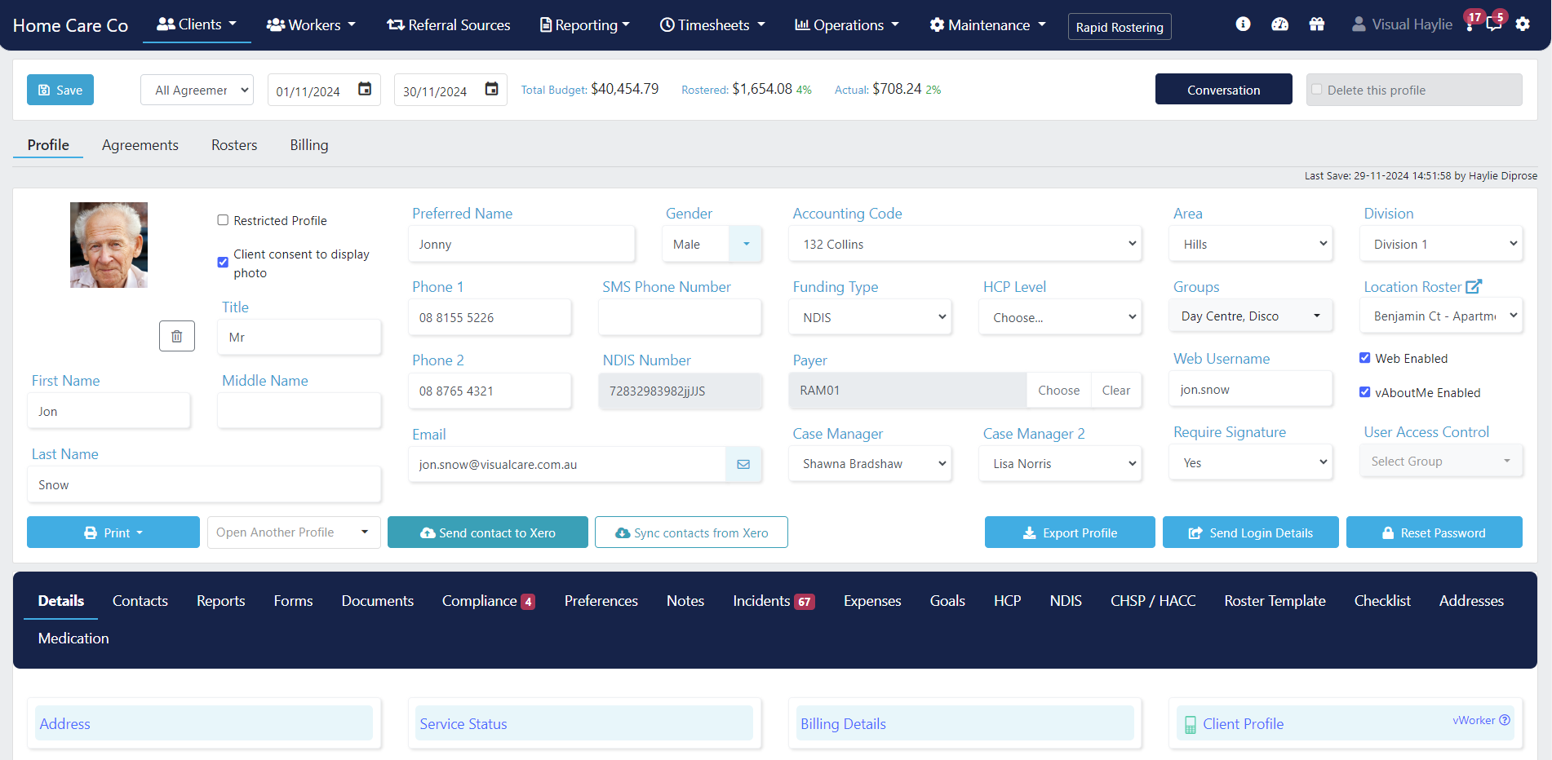Click Export Profile button
Viewport: 1552px width, 760px height.
coord(1070,532)
